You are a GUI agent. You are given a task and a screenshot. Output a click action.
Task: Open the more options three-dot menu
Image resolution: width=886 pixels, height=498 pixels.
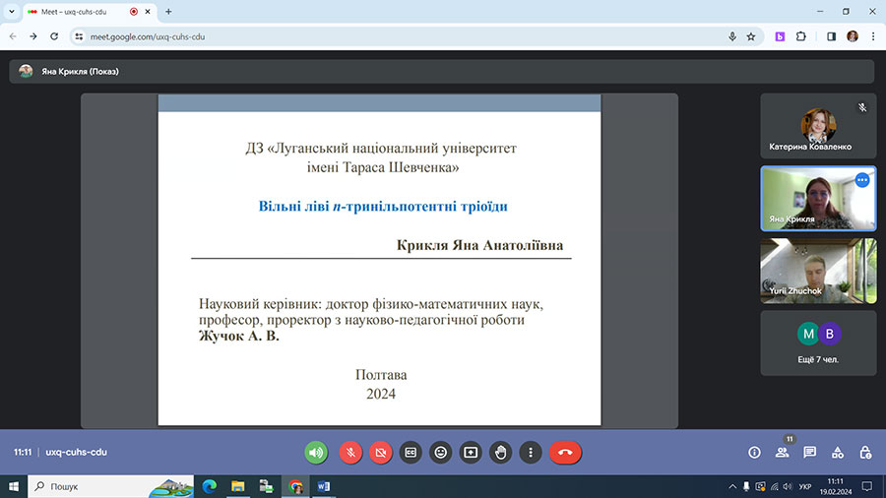(531, 452)
